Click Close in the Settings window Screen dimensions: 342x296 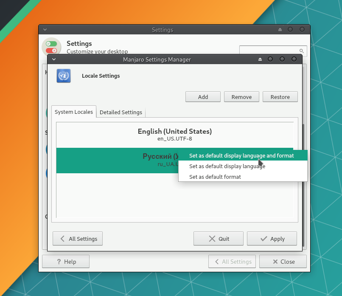point(283,262)
